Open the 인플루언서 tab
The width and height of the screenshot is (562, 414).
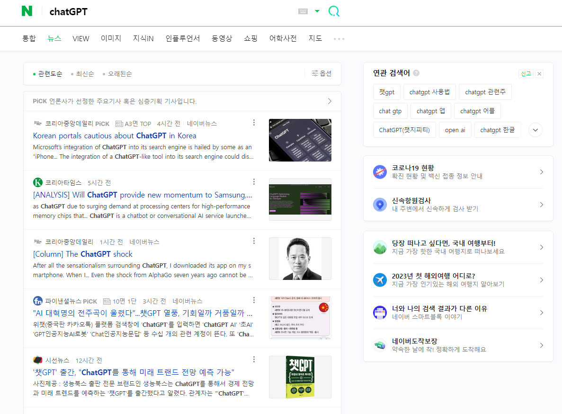[x=183, y=38]
